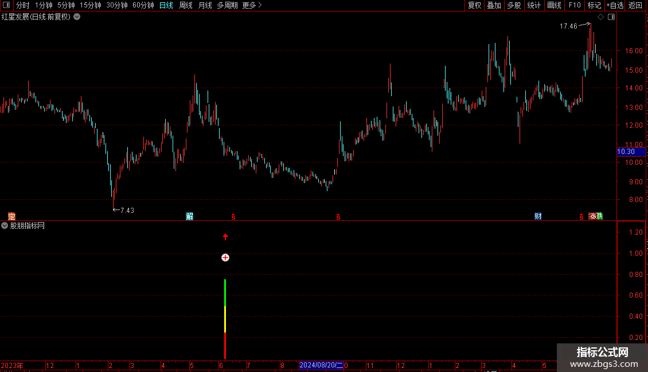Viewport: 648px width, 372px height.
Task: Switch to 分时 intraday view
Action: (23, 5)
